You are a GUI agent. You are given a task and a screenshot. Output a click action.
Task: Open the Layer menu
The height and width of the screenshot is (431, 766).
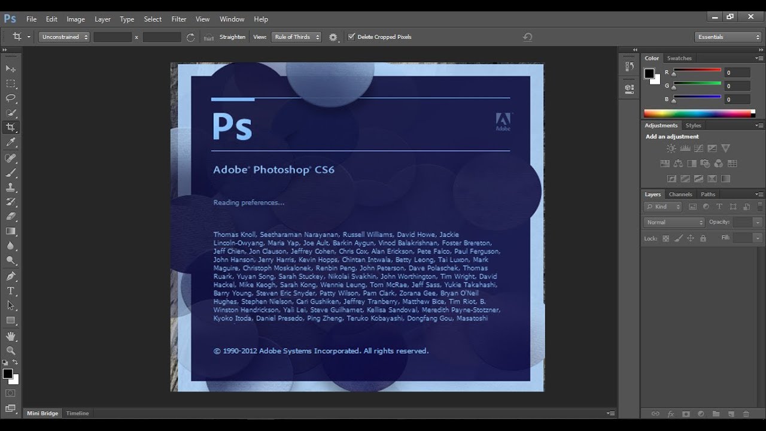[102, 19]
